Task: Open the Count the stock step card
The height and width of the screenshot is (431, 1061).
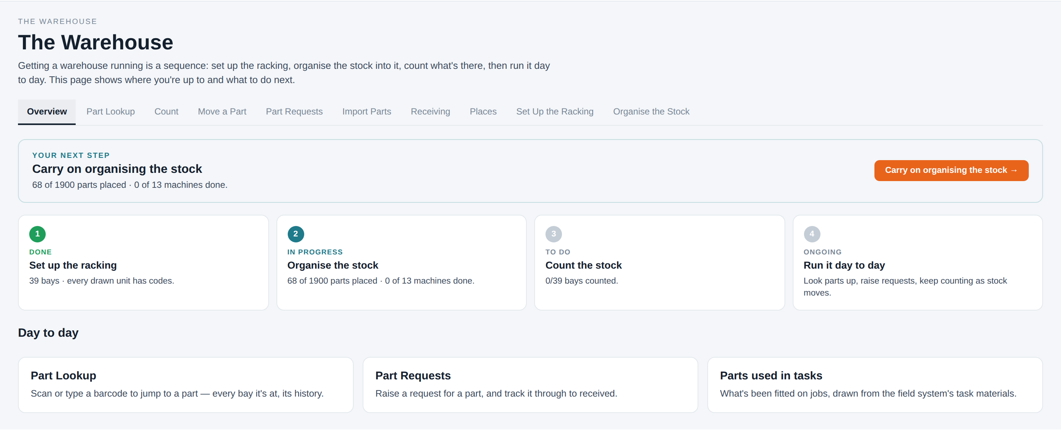Action: 659,262
